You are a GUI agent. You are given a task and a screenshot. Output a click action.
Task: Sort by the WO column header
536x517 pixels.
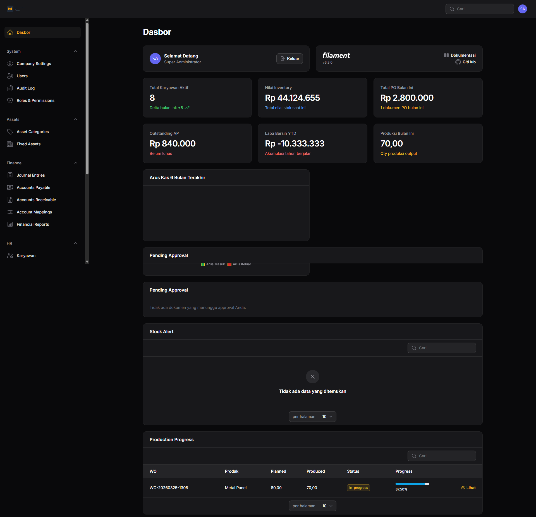click(153, 471)
